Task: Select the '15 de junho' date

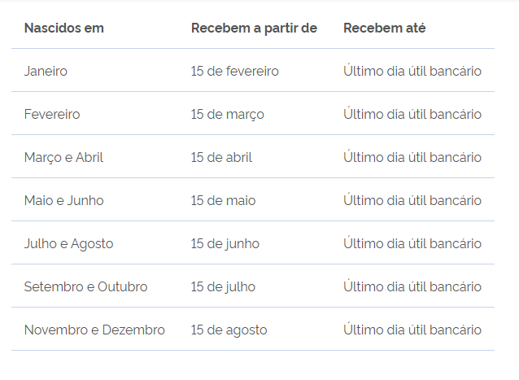Action: (225, 244)
